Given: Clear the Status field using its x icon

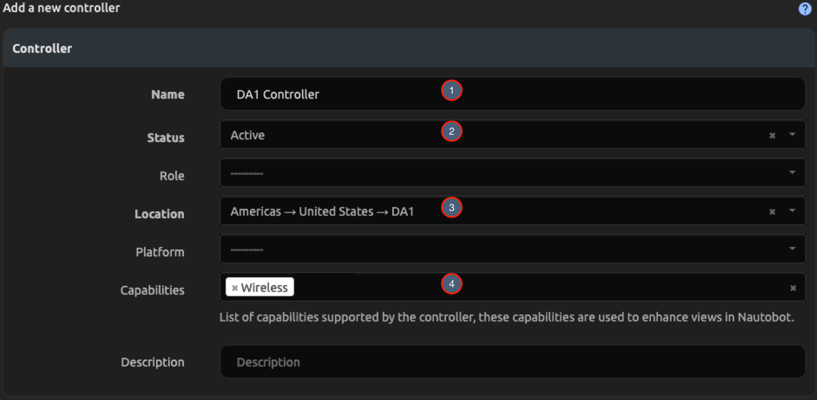Looking at the screenshot, I should point(772,135).
